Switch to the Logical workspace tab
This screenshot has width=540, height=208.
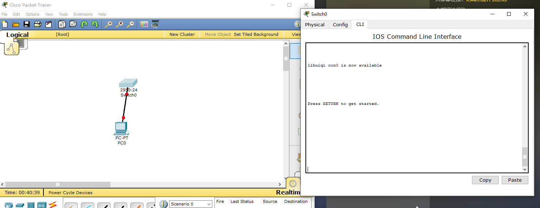[x=17, y=35]
